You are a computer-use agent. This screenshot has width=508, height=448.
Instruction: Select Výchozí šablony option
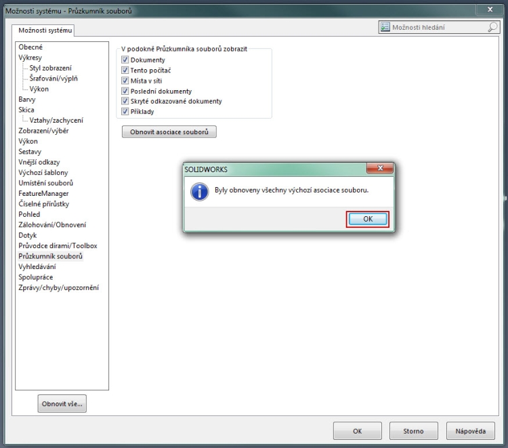(43, 172)
